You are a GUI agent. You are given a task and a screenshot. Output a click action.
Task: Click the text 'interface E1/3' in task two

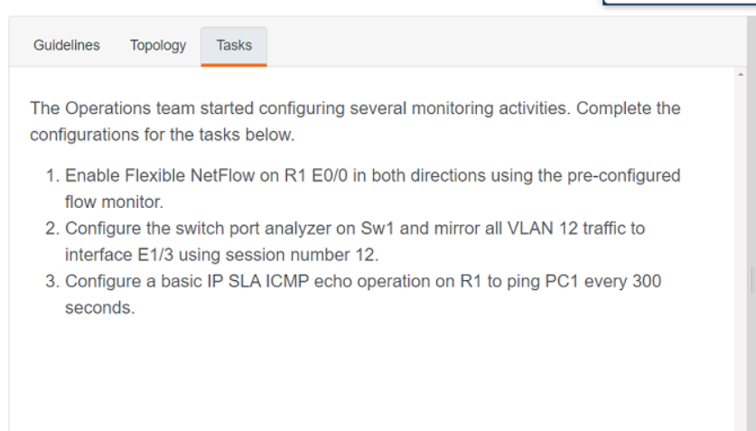coord(119,255)
